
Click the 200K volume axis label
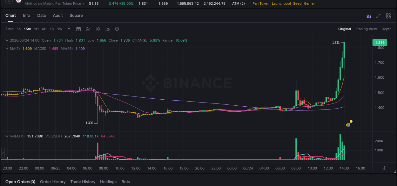point(379,141)
